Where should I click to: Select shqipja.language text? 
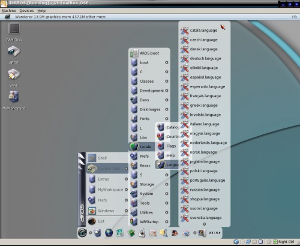coord(205,199)
